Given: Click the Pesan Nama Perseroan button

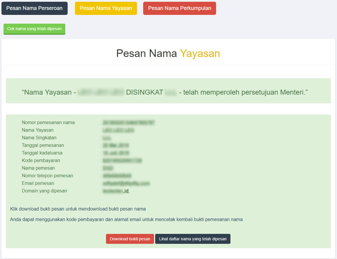Looking at the screenshot, I should pyautogui.click(x=35, y=8).
